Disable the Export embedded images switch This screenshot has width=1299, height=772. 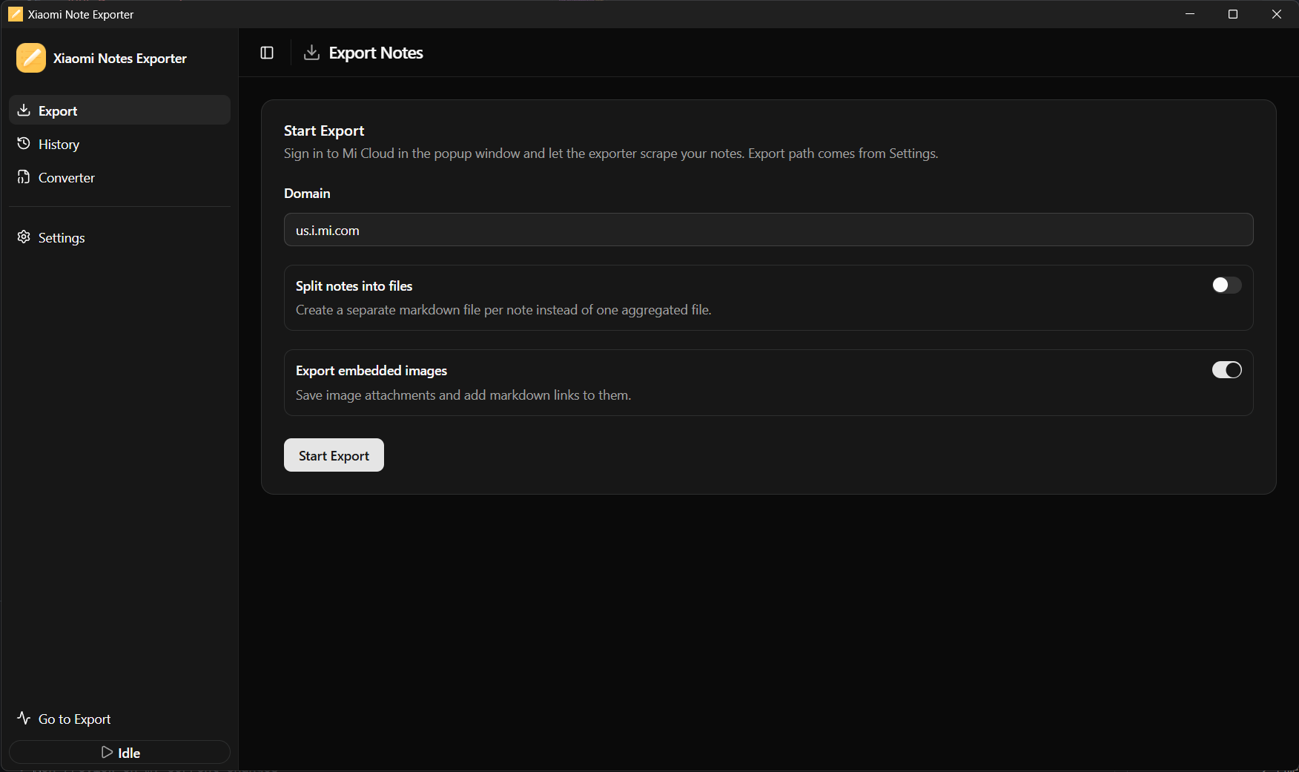(x=1226, y=370)
